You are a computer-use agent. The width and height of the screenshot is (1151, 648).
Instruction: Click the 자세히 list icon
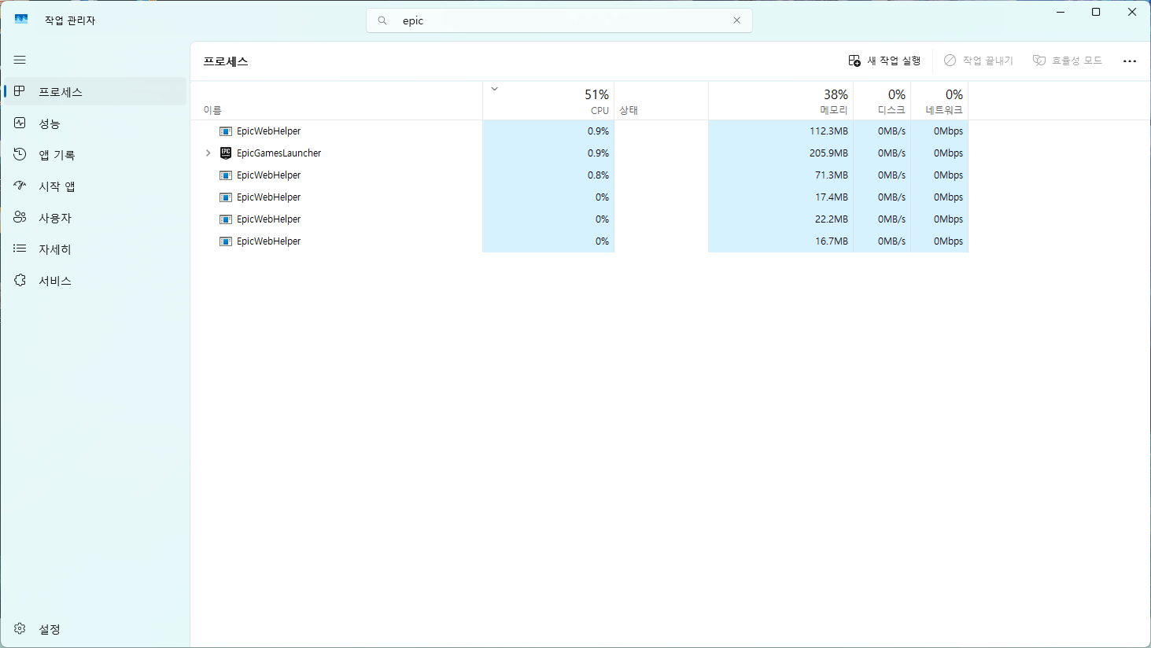[20, 249]
